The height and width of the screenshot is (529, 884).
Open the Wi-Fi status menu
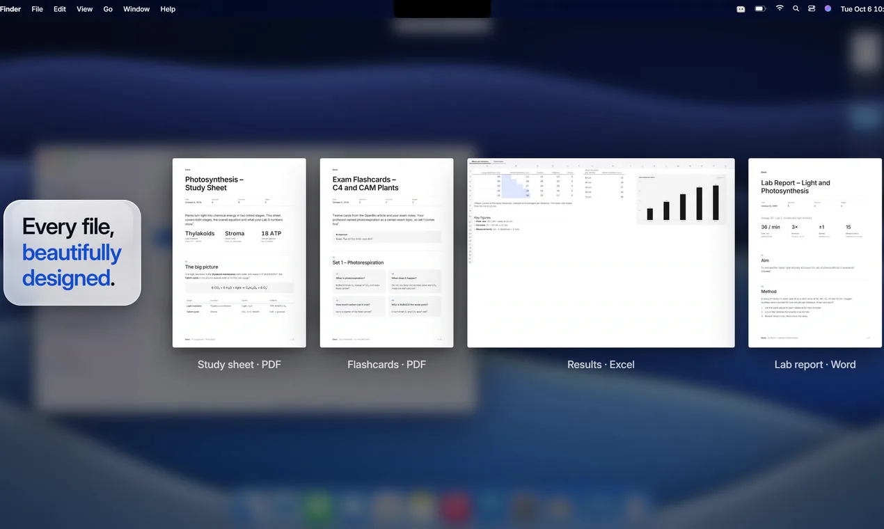point(780,8)
